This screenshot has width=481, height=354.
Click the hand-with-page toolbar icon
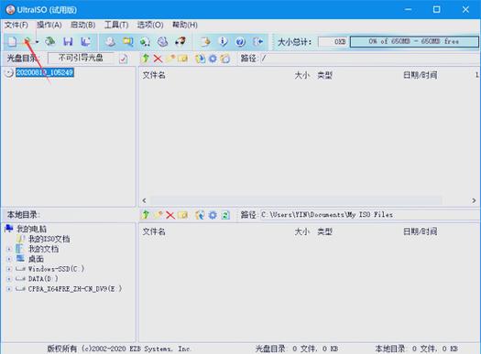point(205,41)
